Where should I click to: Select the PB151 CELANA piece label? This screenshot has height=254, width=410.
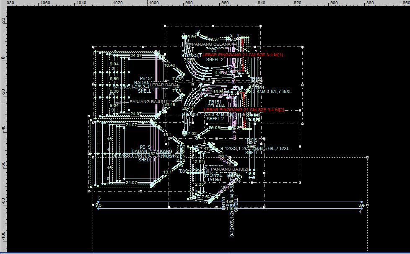point(215,102)
